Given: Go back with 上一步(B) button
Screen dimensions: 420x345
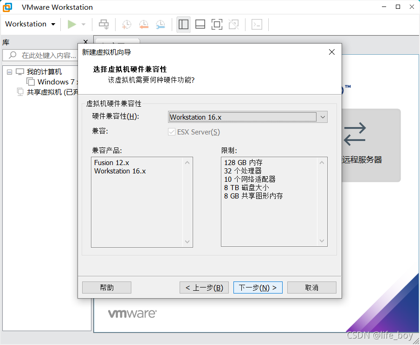Looking at the screenshot, I should point(204,287).
